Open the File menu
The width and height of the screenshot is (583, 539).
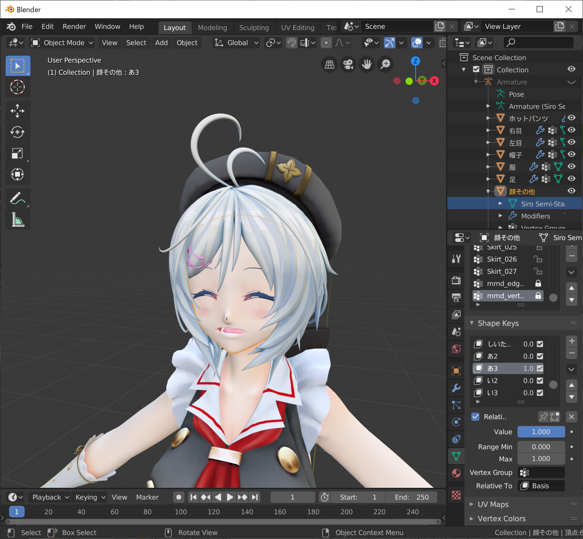coord(27,26)
